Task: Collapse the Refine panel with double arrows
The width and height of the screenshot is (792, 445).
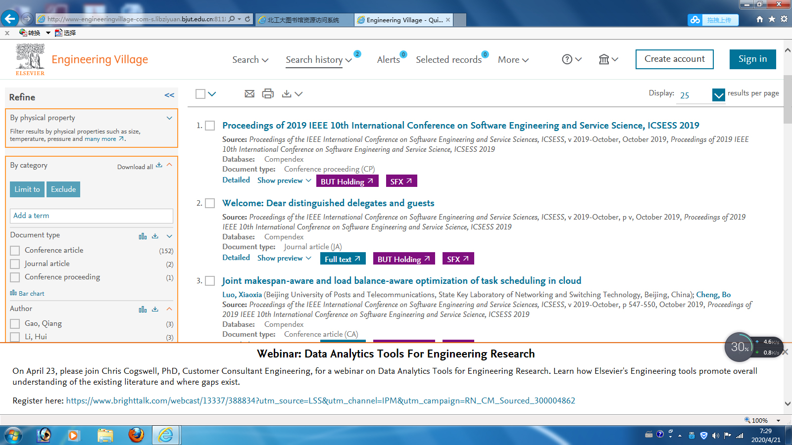Action: (x=169, y=95)
